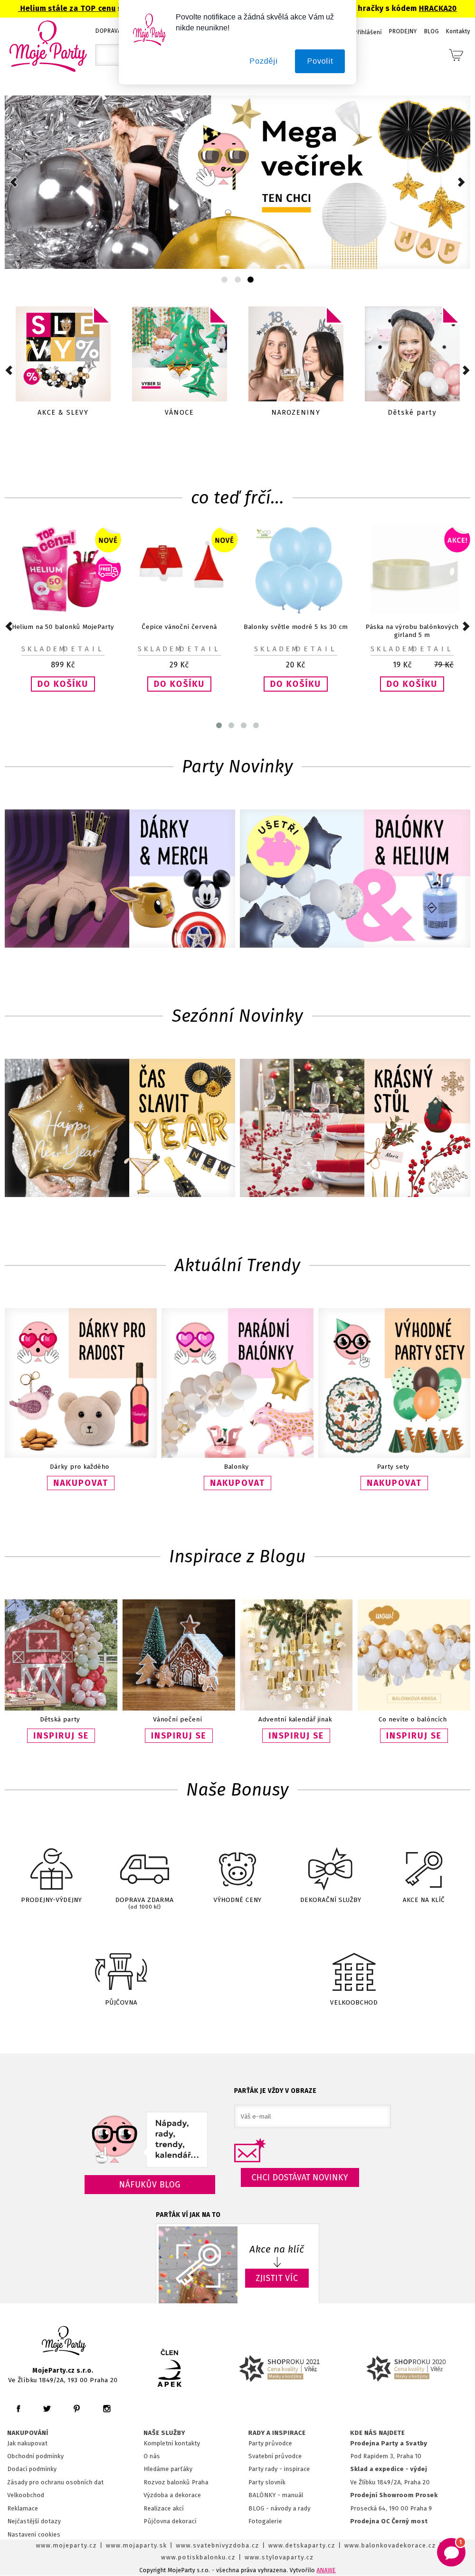Screen dimensions: 475x2576
Task: Click the Facebook icon in footer
Action: 18,2408
